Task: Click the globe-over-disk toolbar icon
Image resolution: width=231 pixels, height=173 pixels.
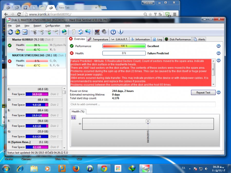Action: (64, 32)
